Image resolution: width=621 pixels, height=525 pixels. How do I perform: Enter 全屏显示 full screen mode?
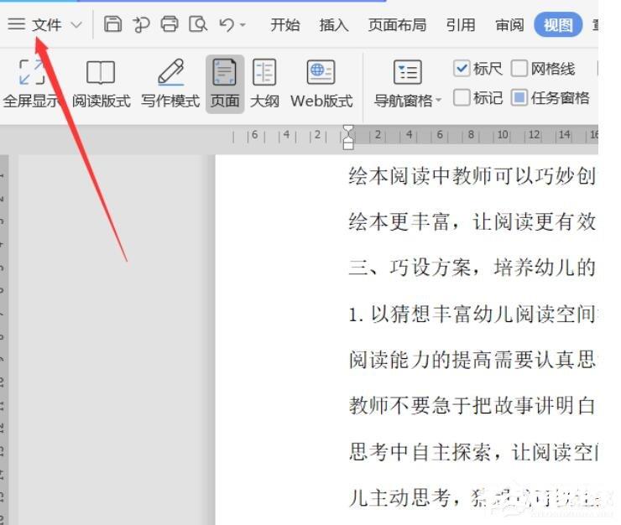(31, 84)
